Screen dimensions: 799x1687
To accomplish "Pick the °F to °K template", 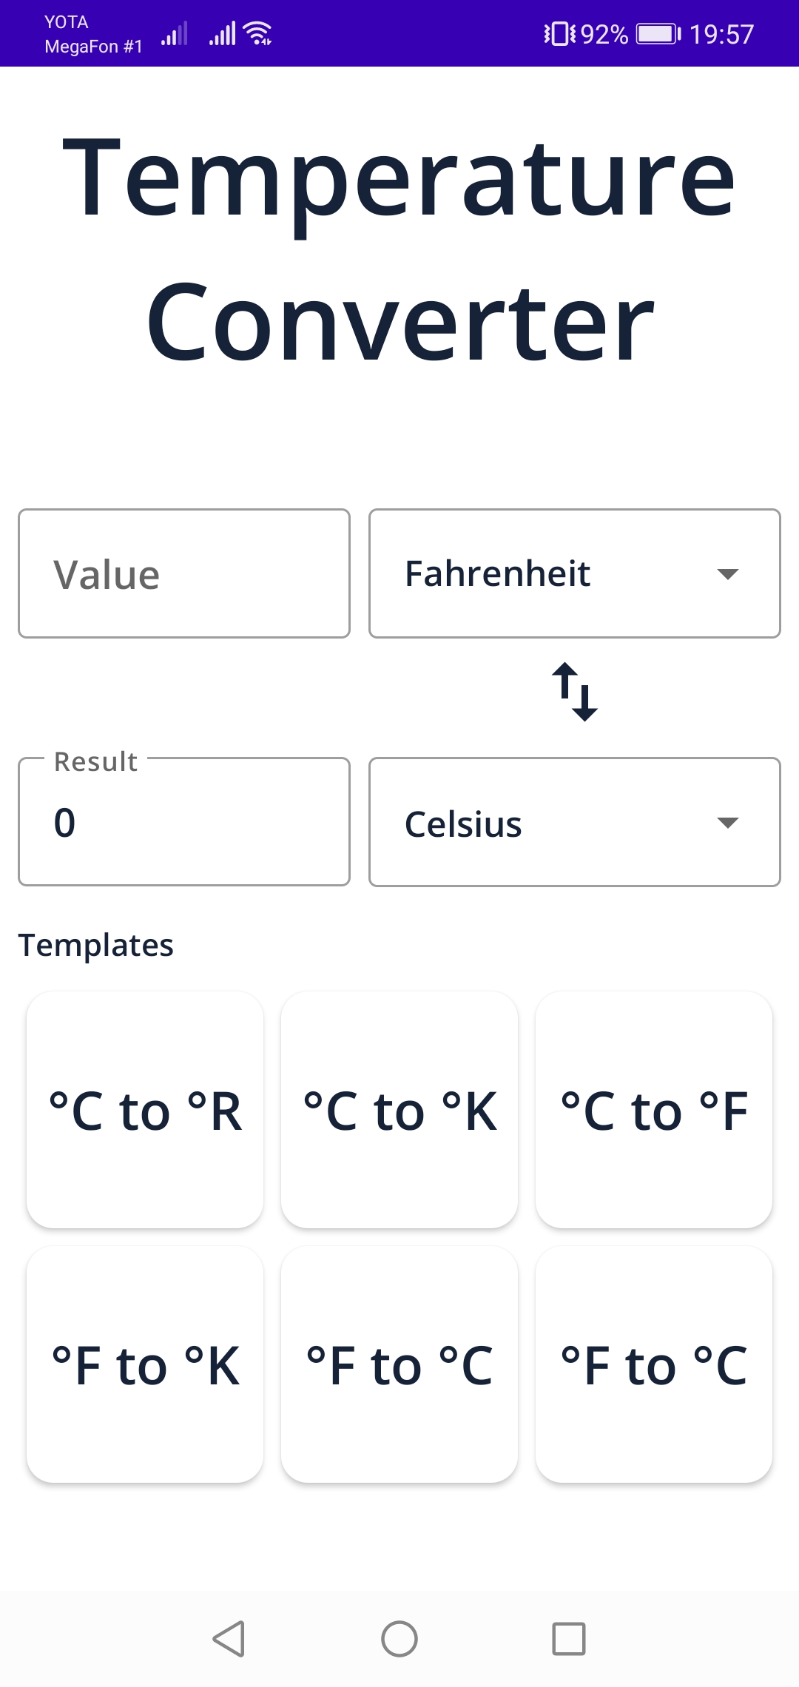I will (x=145, y=1365).
